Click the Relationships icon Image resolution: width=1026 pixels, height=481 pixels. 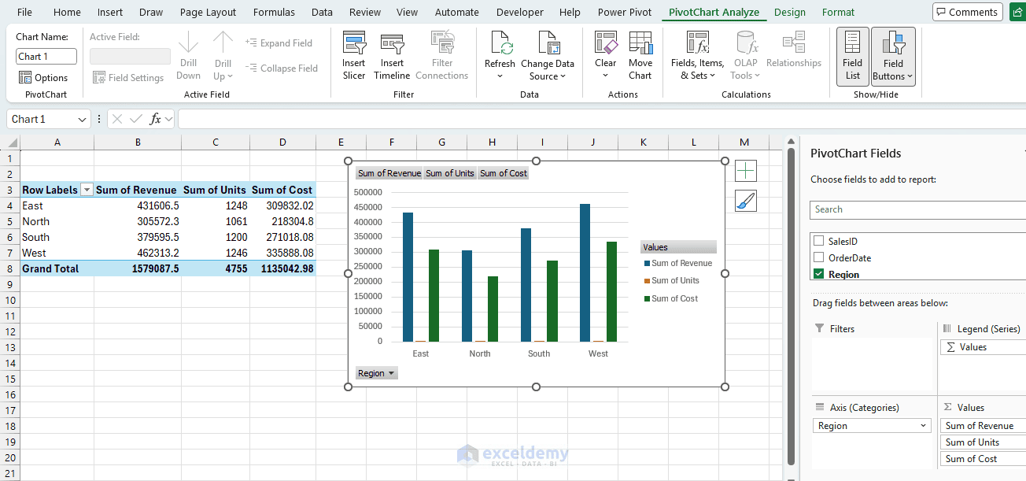tap(793, 43)
